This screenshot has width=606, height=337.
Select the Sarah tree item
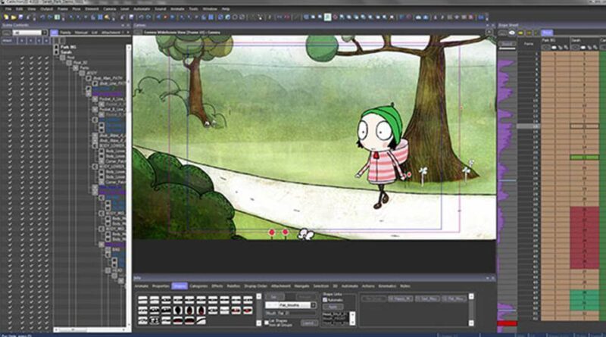point(66,52)
